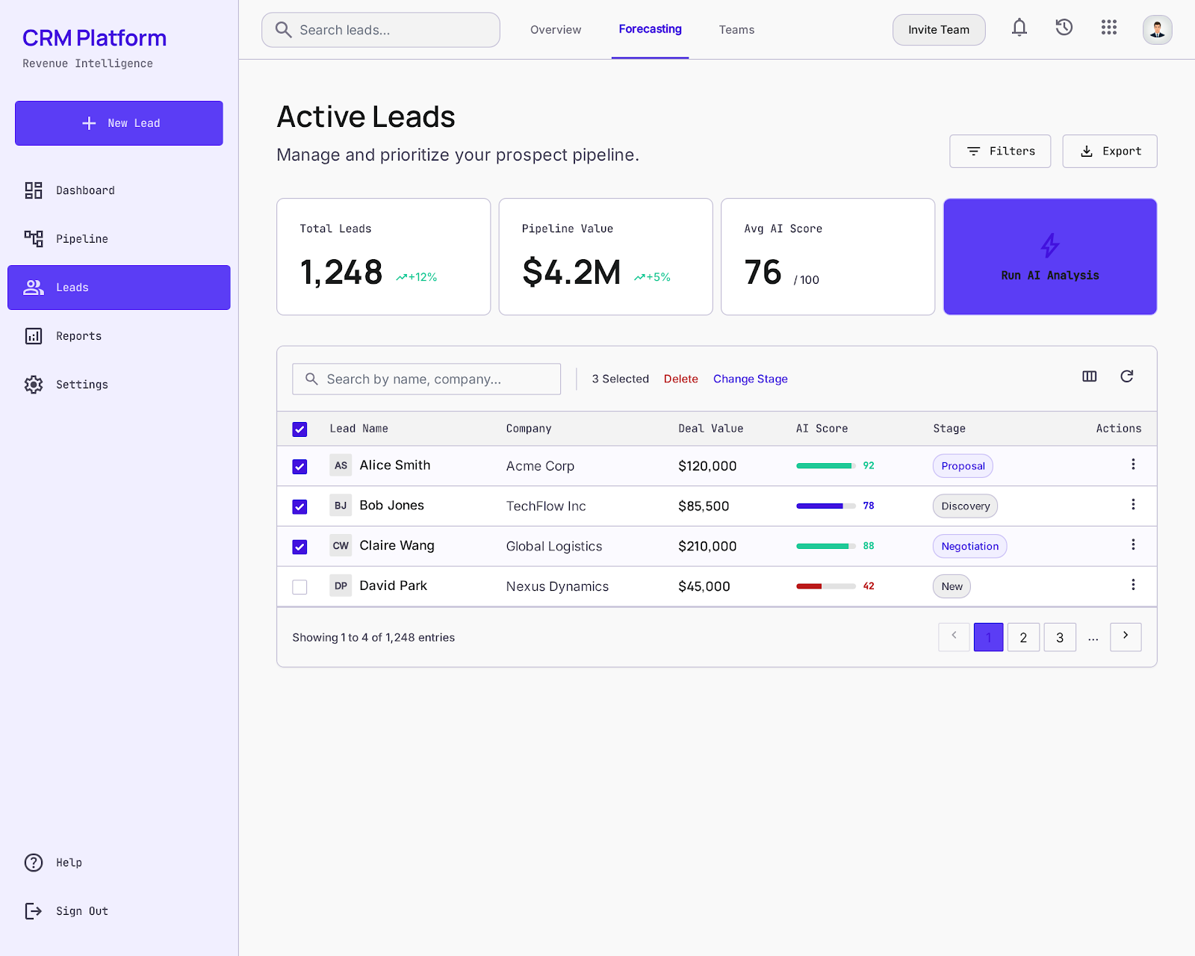Go to the previous page arrow
This screenshot has width=1195, height=956.
(x=954, y=637)
